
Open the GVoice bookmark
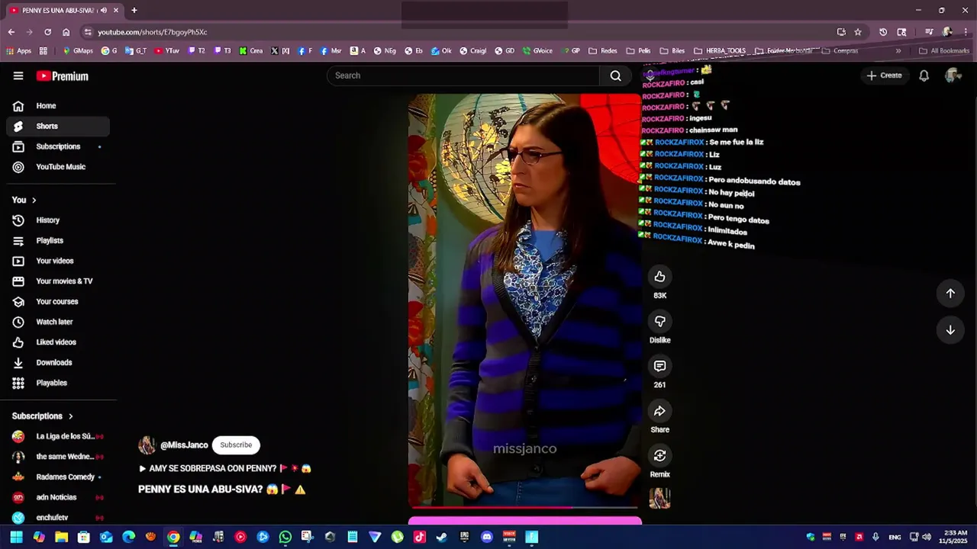click(x=537, y=51)
